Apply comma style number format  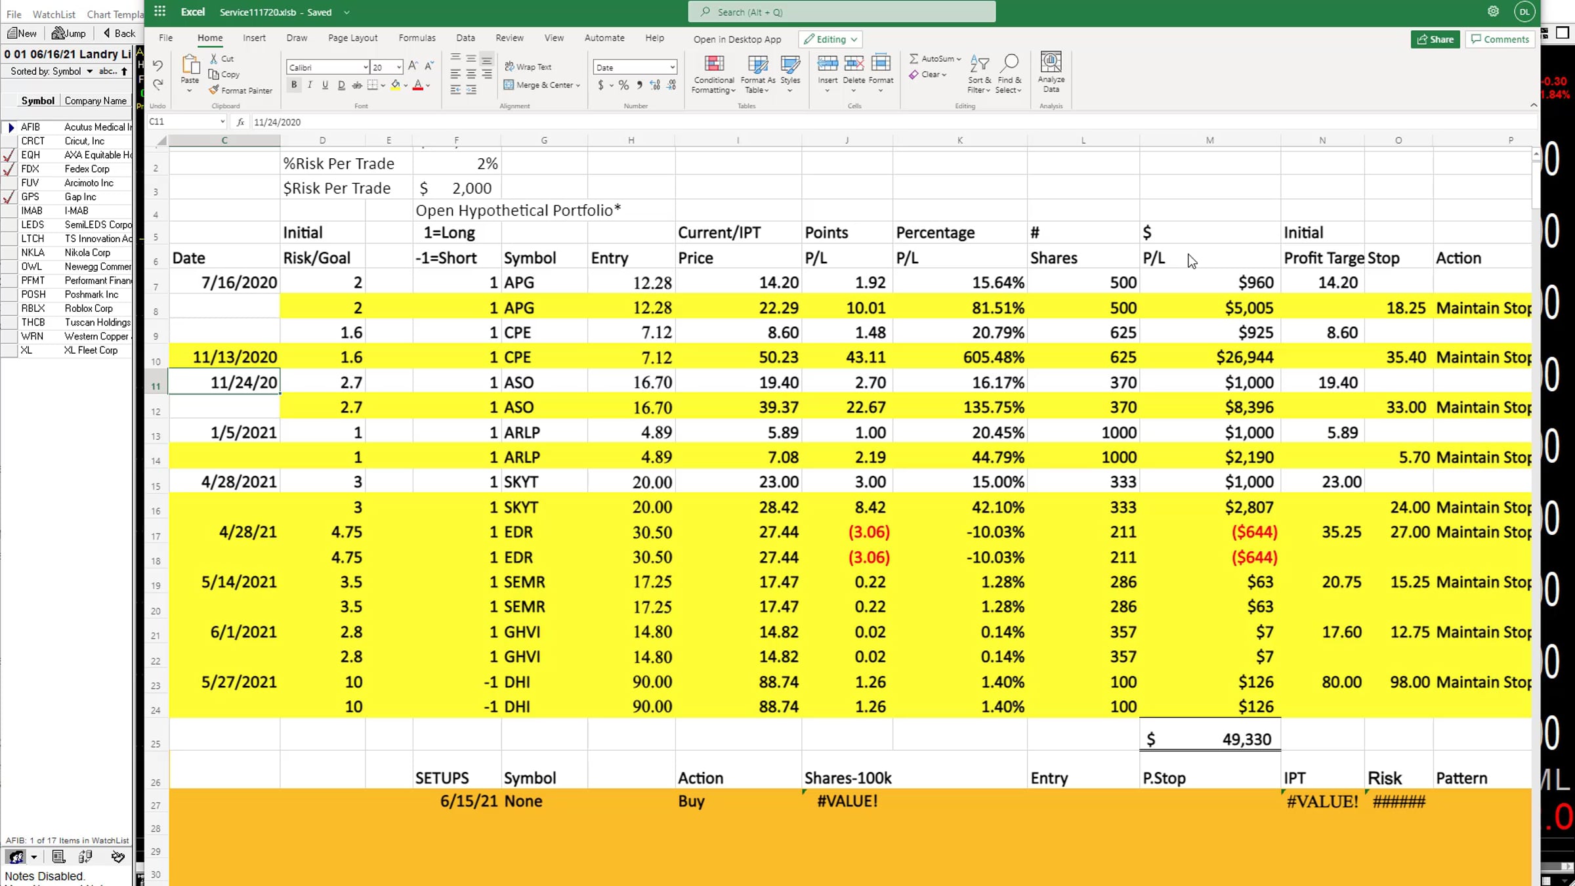click(x=639, y=85)
